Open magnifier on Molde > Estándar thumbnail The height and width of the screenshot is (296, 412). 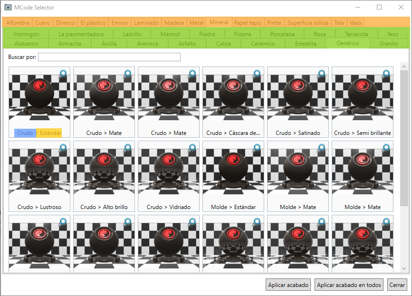[x=257, y=148]
